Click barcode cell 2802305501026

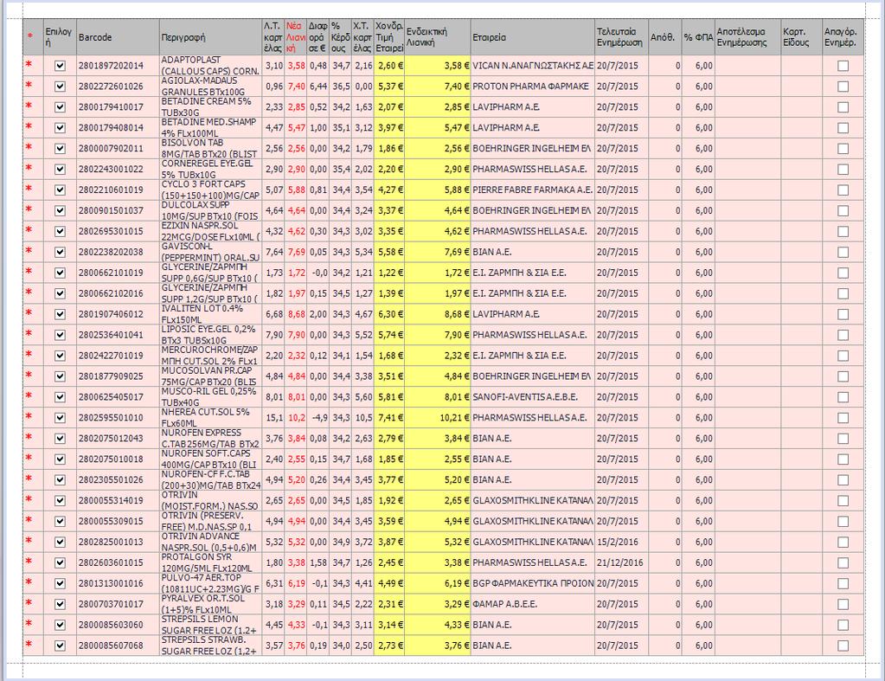[118, 480]
